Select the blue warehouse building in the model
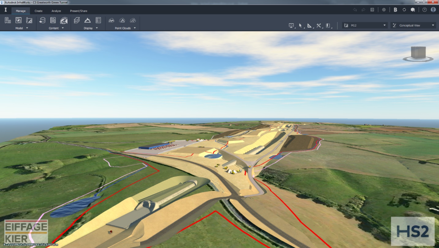Image resolution: width=439 pixels, height=248 pixels. [x=154, y=146]
